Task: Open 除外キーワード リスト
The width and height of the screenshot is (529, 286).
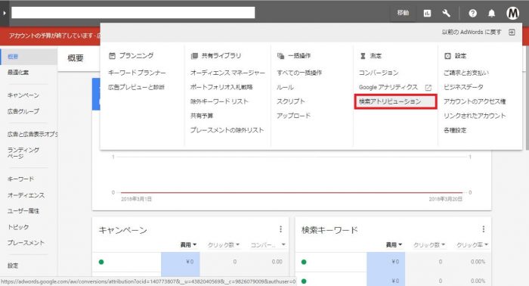Action: pos(219,101)
